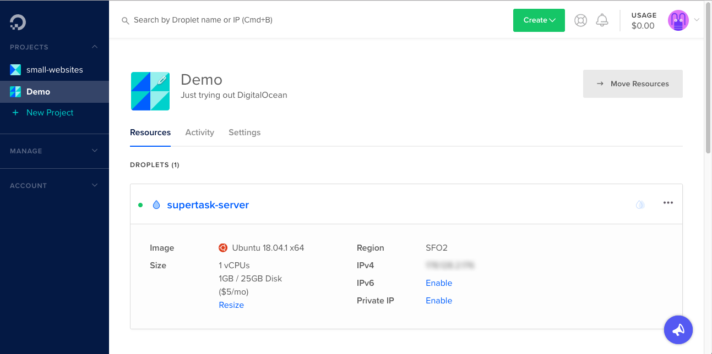Select the Demo project in sidebar
This screenshot has height=354, width=712.
(x=55, y=92)
